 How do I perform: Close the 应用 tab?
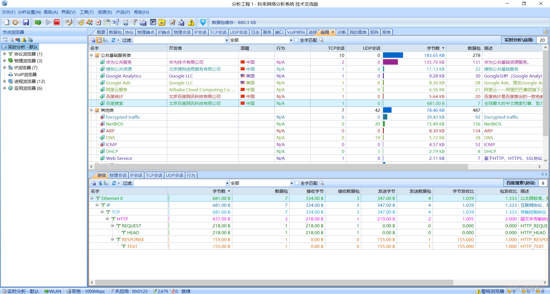click(333, 32)
